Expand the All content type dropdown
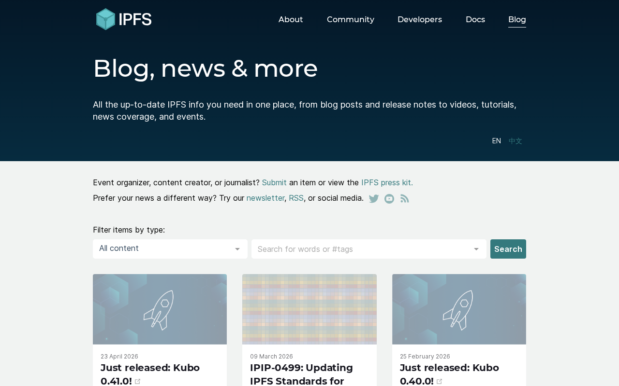 coord(170,249)
